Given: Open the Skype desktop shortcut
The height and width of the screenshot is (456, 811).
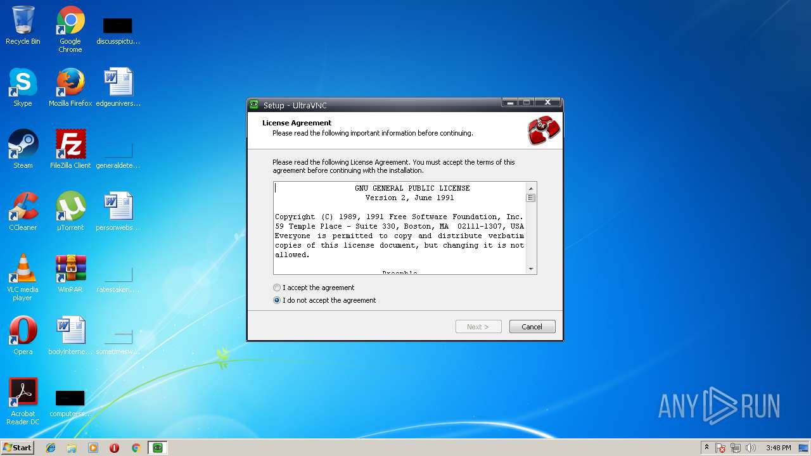Looking at the screenshot, I should pos(23,87).
